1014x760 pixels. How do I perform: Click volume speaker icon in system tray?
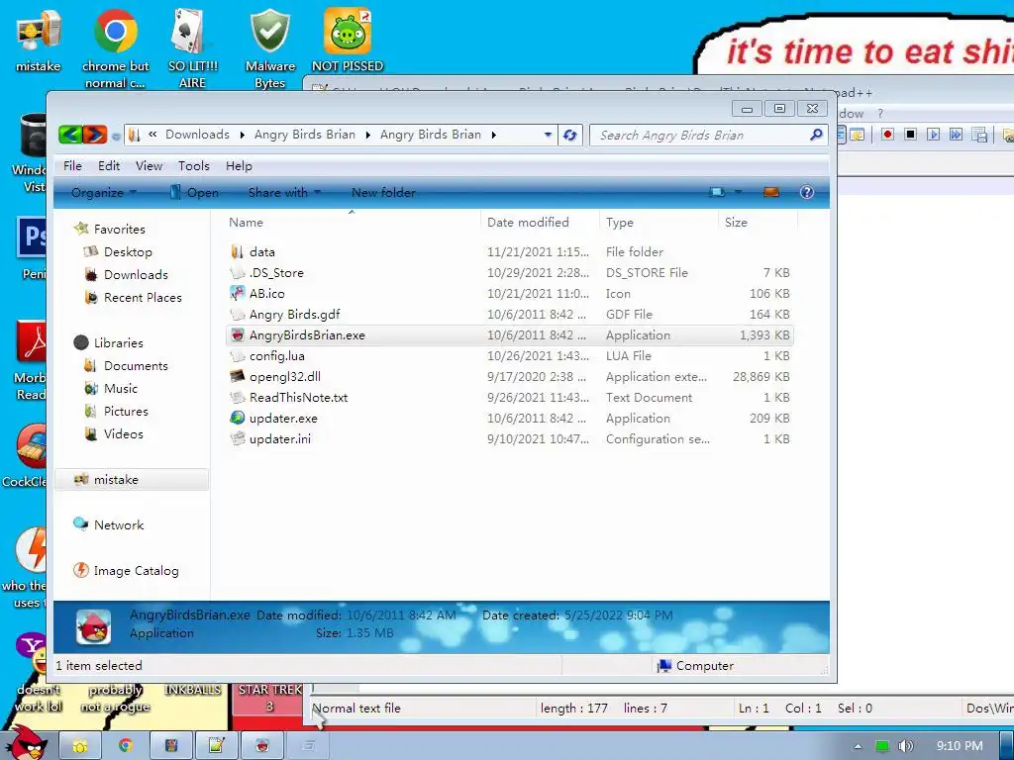pyautogui.click(x=906, y=746)
